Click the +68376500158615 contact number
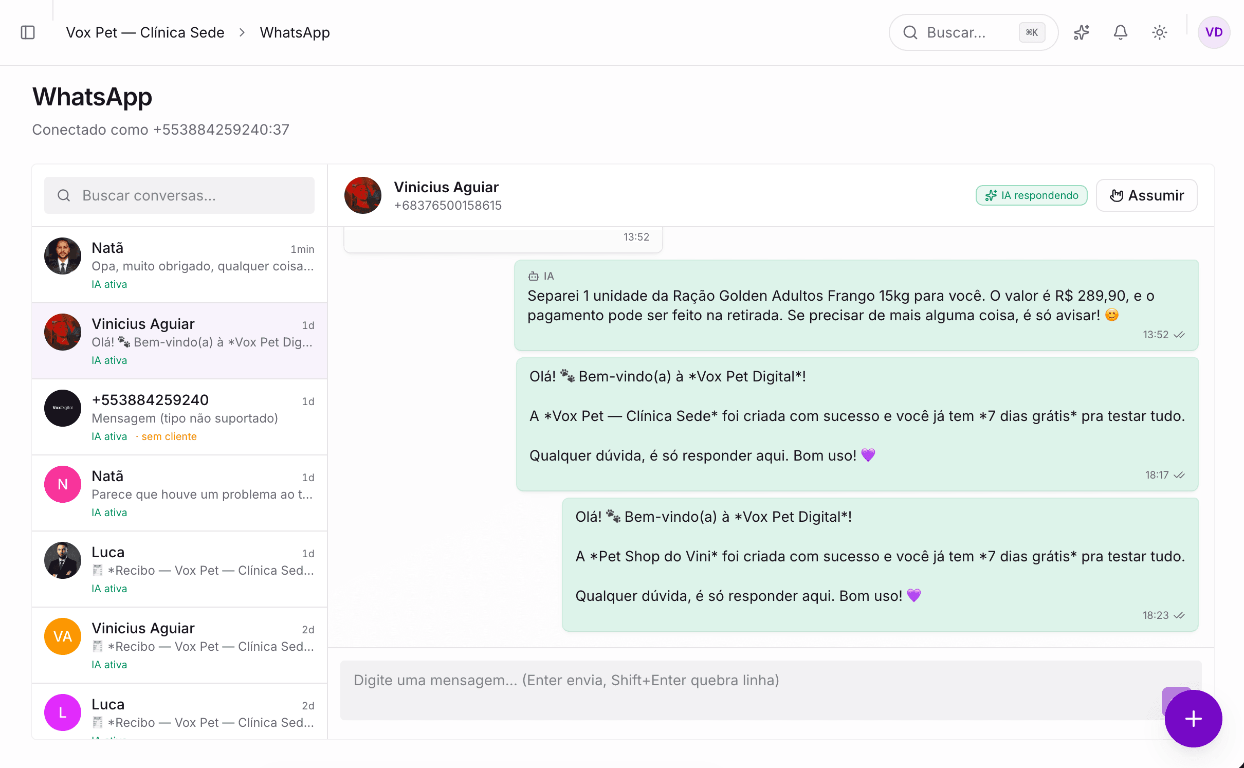Screen dimensions: 1244x768 pyautogui.click(x=448, y=206)
